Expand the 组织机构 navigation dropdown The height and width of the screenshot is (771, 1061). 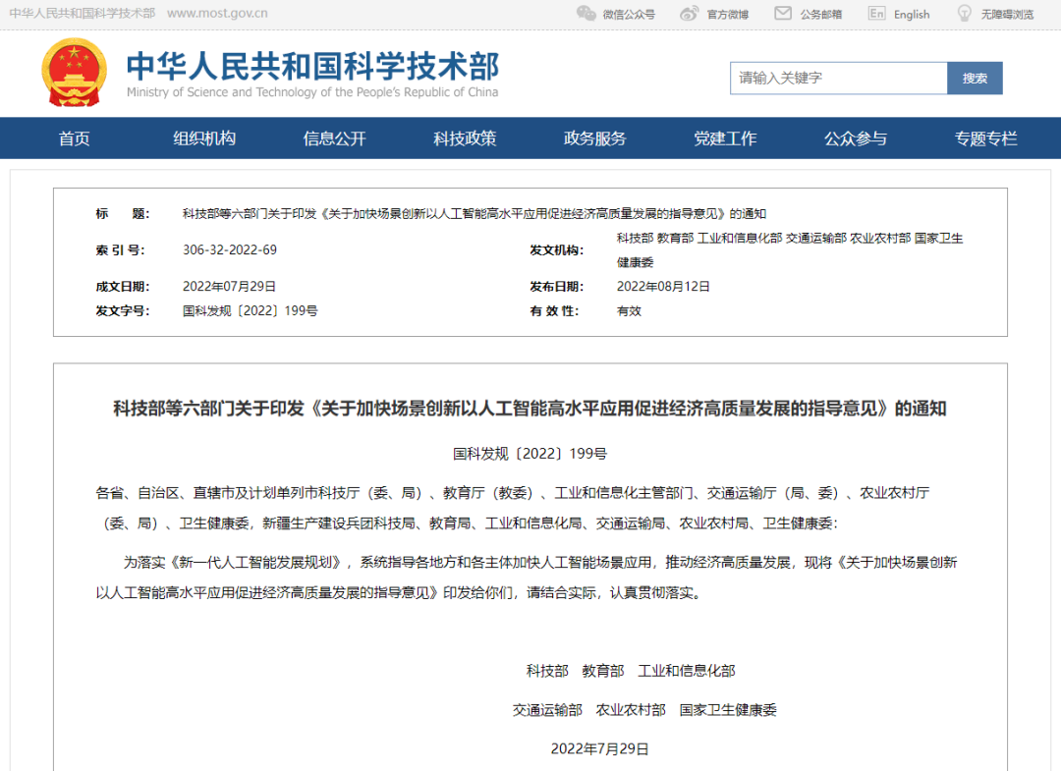pyautogui.click(x=204, y=138)
